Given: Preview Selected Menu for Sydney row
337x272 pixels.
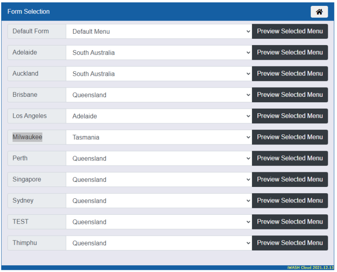Looking at the screenshot, I should [x=290, y=200].
